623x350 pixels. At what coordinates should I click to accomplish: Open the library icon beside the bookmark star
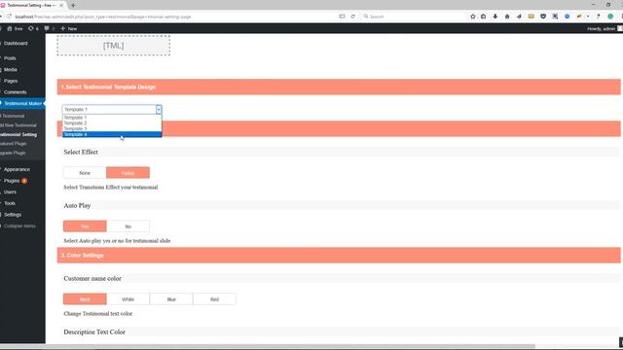(484, 17)
